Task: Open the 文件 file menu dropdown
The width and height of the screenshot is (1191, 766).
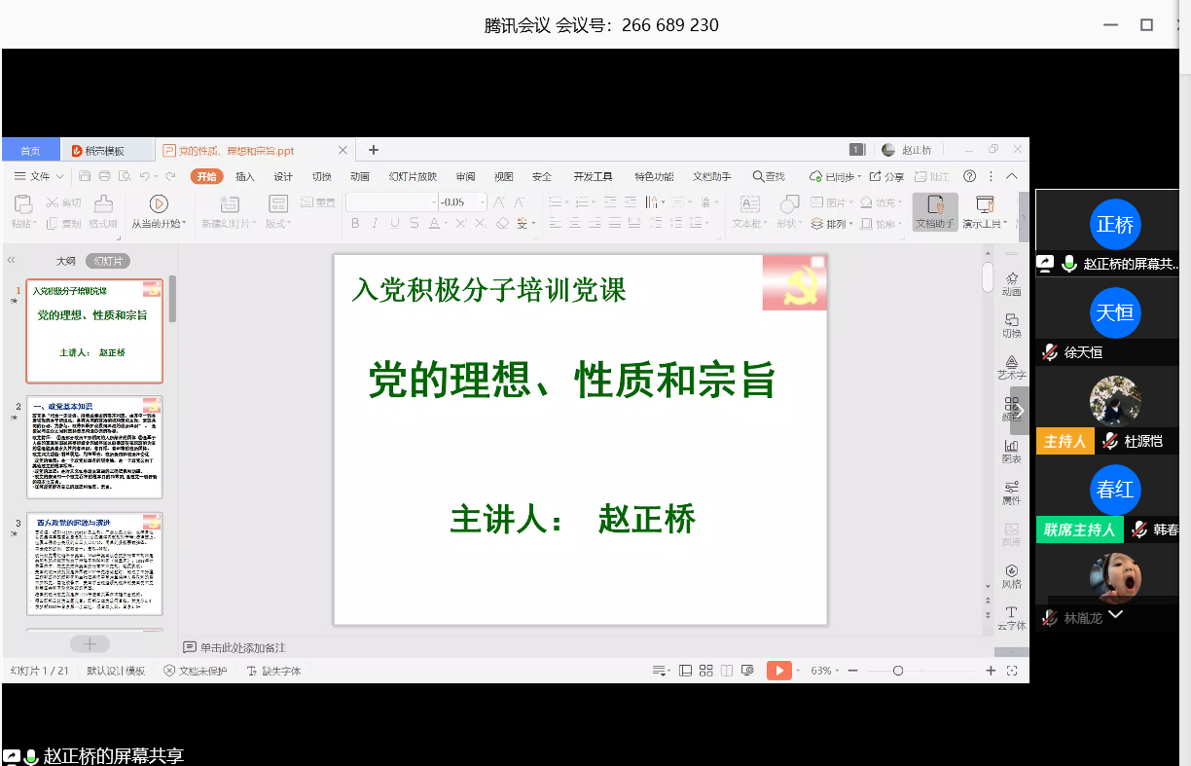Action: (x=39, y=176)
